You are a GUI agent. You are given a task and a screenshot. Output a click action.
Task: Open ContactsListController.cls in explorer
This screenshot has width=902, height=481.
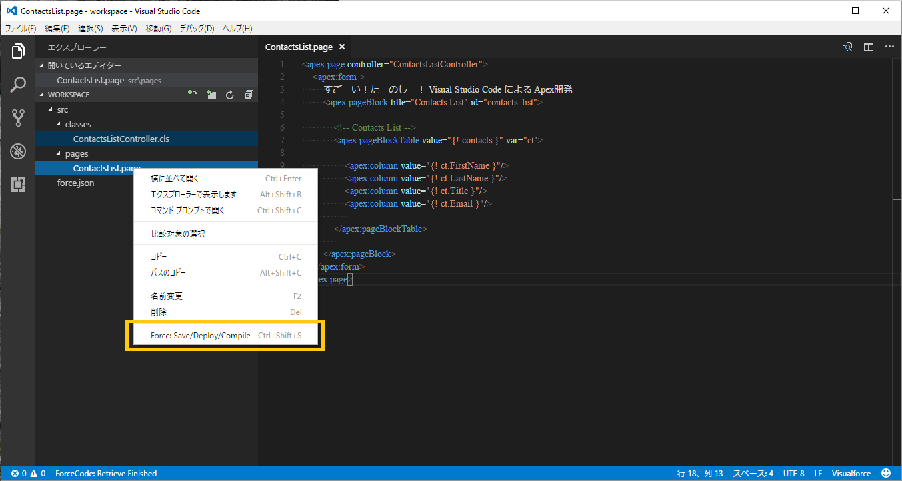(121, 139)
